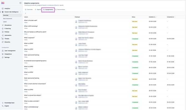Open the Knowledge base link
This screenshot has width=186, height=110.
tap(9, 103)
